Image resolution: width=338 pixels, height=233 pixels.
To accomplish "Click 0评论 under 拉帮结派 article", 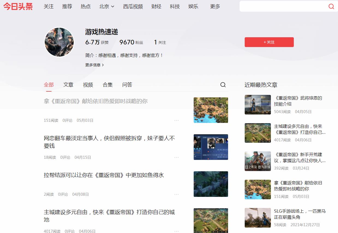I will click(x=63, y=194).
